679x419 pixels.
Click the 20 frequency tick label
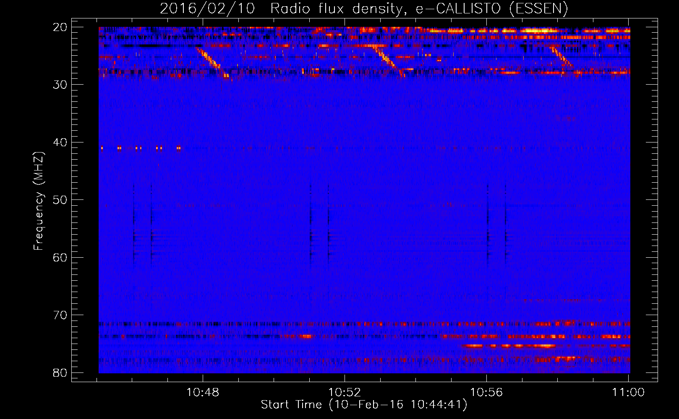pyautogui.click(x=60, y=27)
